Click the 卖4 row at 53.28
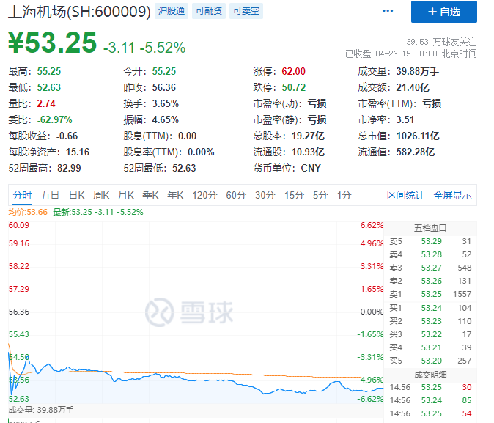 click(430, 254)
